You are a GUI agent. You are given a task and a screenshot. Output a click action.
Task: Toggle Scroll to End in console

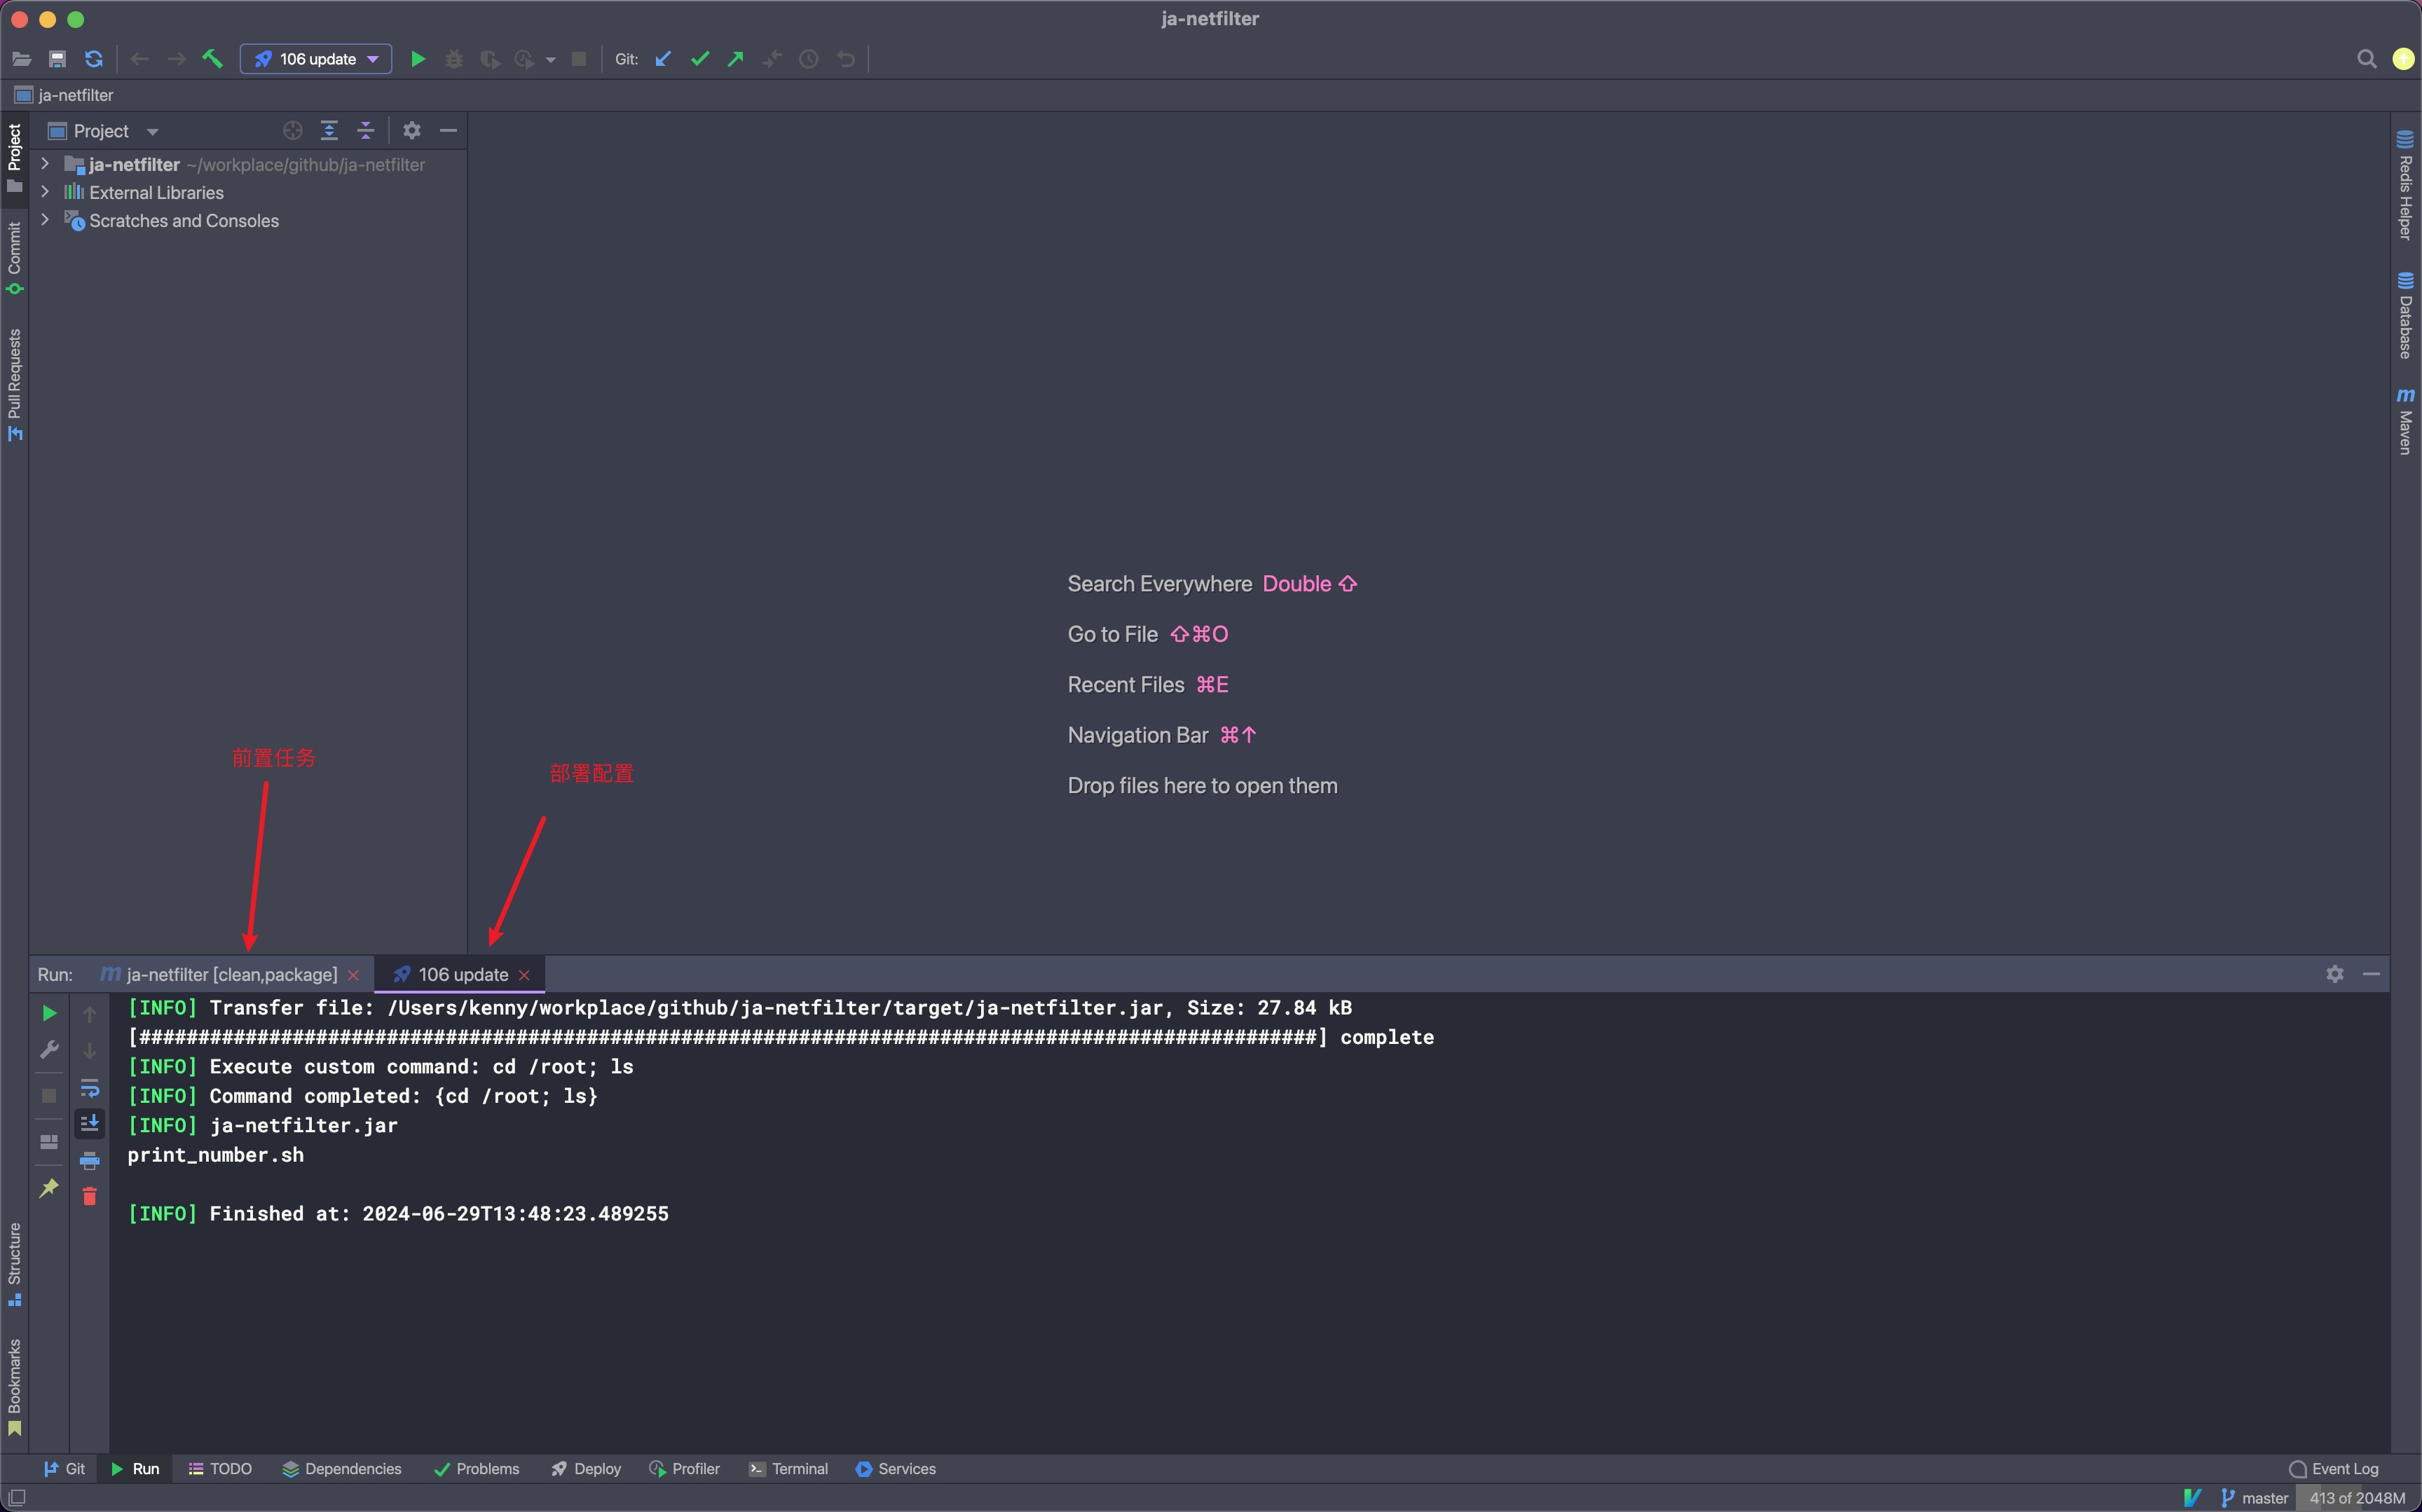tap(90, 1123)
